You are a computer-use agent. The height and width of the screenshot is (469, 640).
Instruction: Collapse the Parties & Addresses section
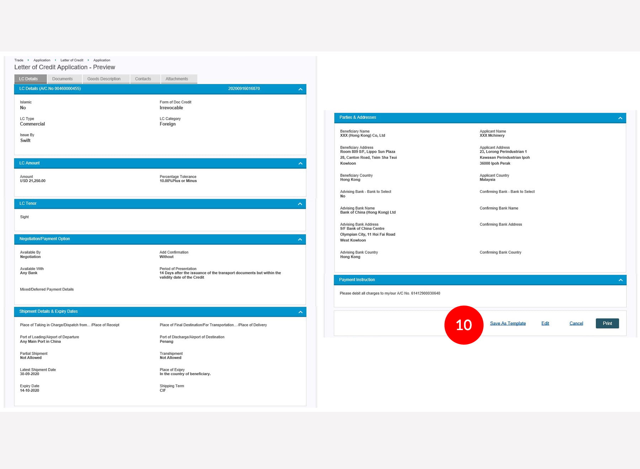click(x=620, y=118)
